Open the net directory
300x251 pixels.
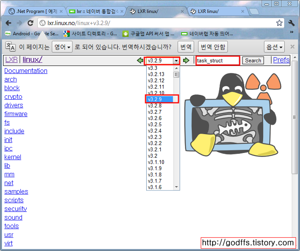[x=9, y=183]
